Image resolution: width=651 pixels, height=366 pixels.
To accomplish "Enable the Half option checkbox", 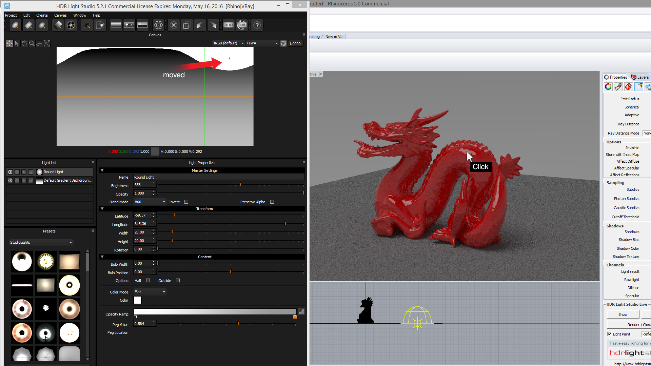I will click(148, 281).
